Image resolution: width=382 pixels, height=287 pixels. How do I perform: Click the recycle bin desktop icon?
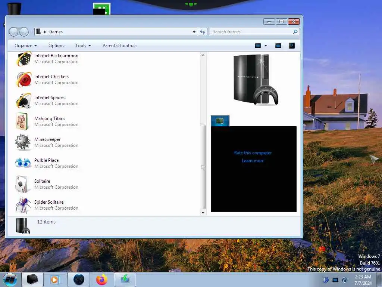pos(15,9)
